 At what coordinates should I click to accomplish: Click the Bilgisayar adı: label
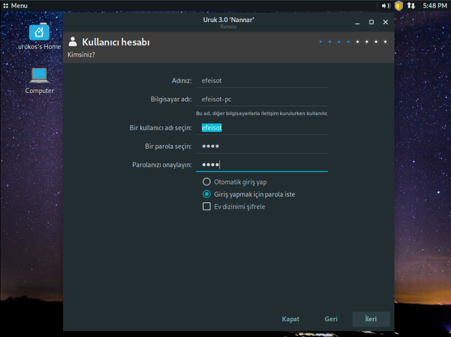pos(171,99)
